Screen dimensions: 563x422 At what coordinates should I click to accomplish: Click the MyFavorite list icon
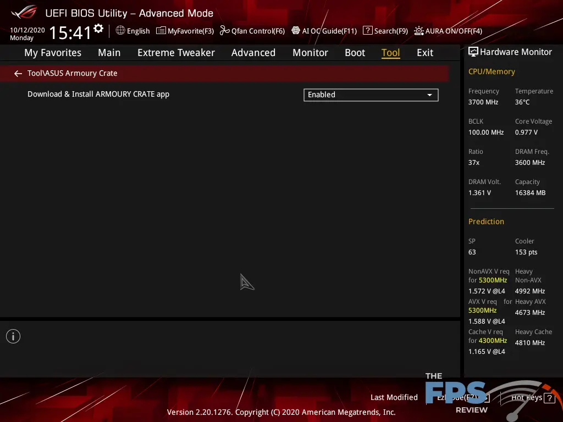pyautogui.click(x=161, y=31)
